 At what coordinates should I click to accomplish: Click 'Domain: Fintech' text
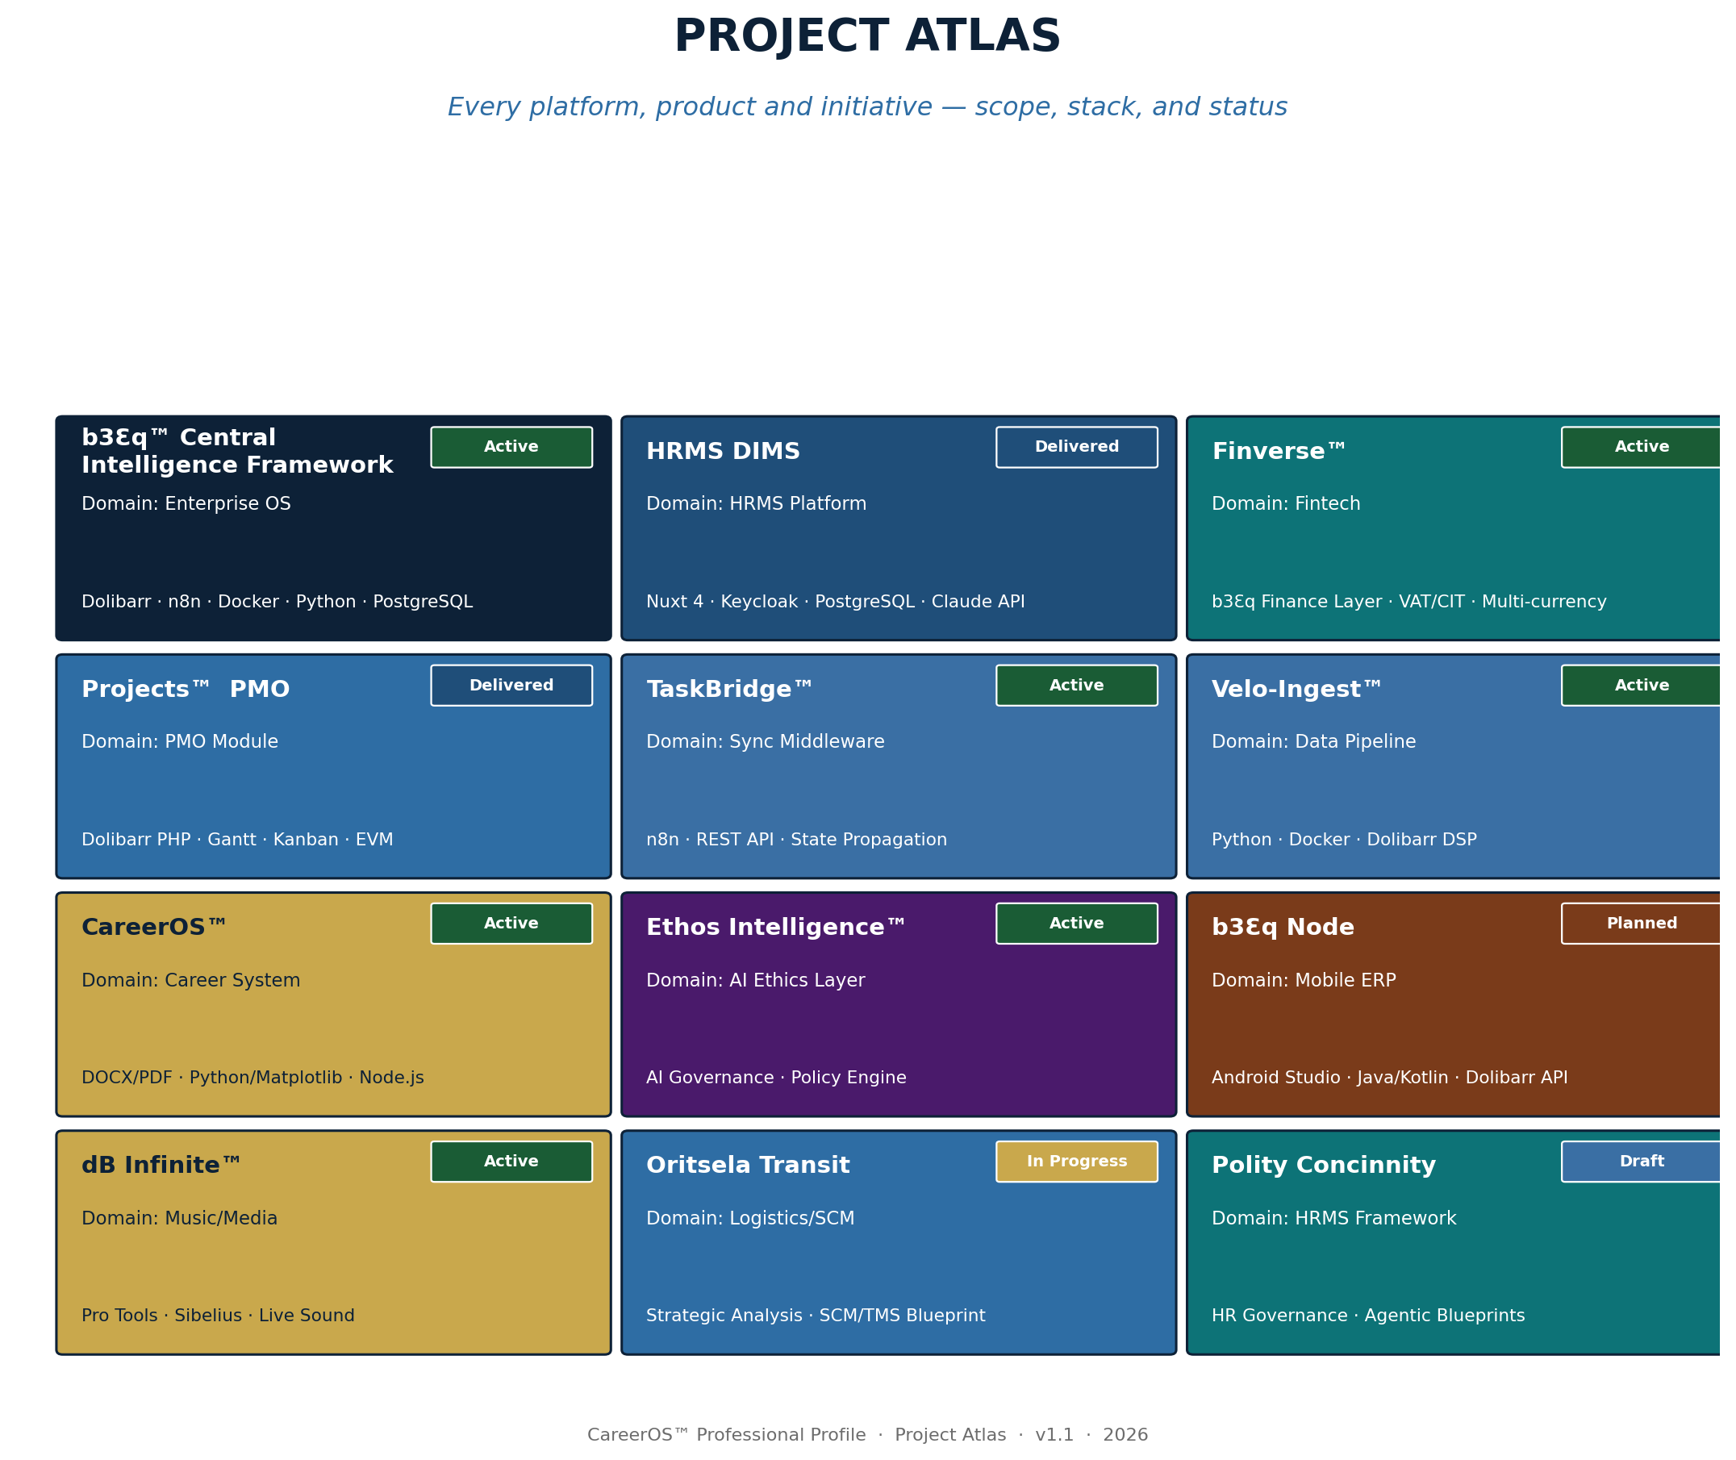tap(1286, 504)
